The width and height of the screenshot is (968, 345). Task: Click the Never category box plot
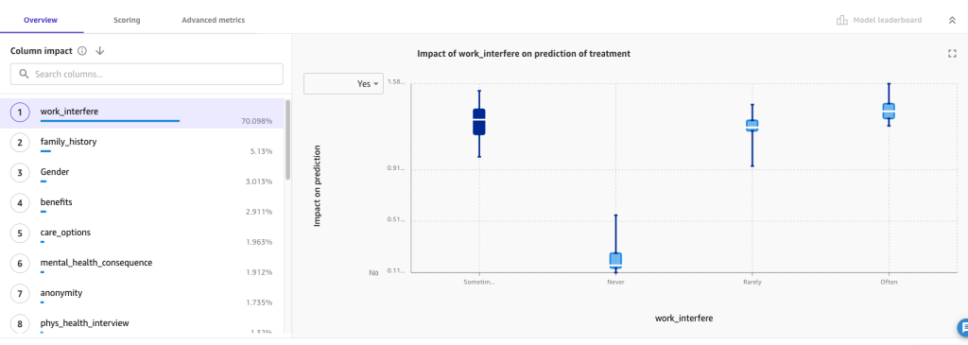615,260
